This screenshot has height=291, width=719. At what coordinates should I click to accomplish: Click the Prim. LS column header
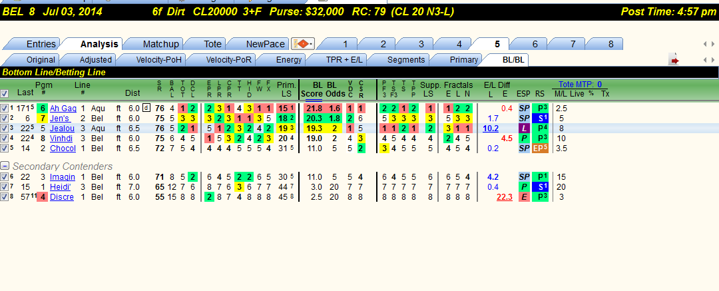(x=285, y=89)
